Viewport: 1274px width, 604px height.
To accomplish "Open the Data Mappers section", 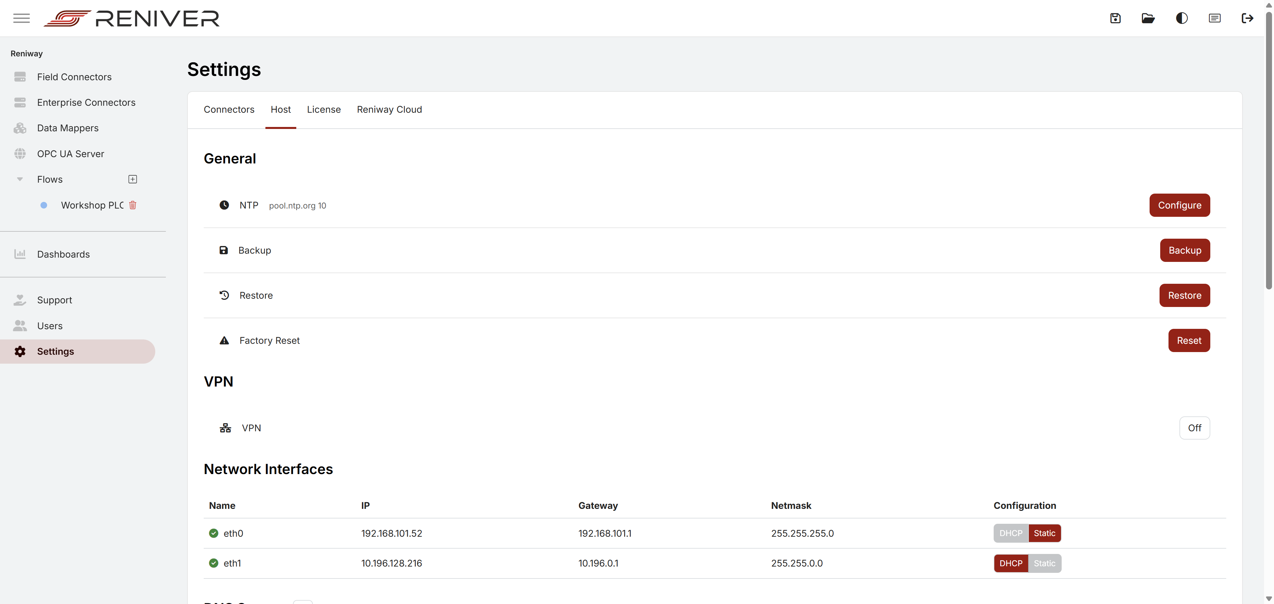I will pos(68,128).
